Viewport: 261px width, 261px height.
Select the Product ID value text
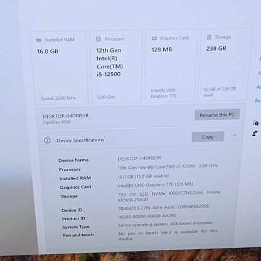pos(147,216)
